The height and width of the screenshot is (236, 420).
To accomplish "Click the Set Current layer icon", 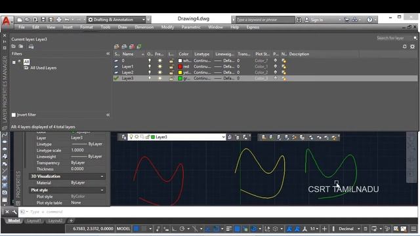I will point(139,47).
